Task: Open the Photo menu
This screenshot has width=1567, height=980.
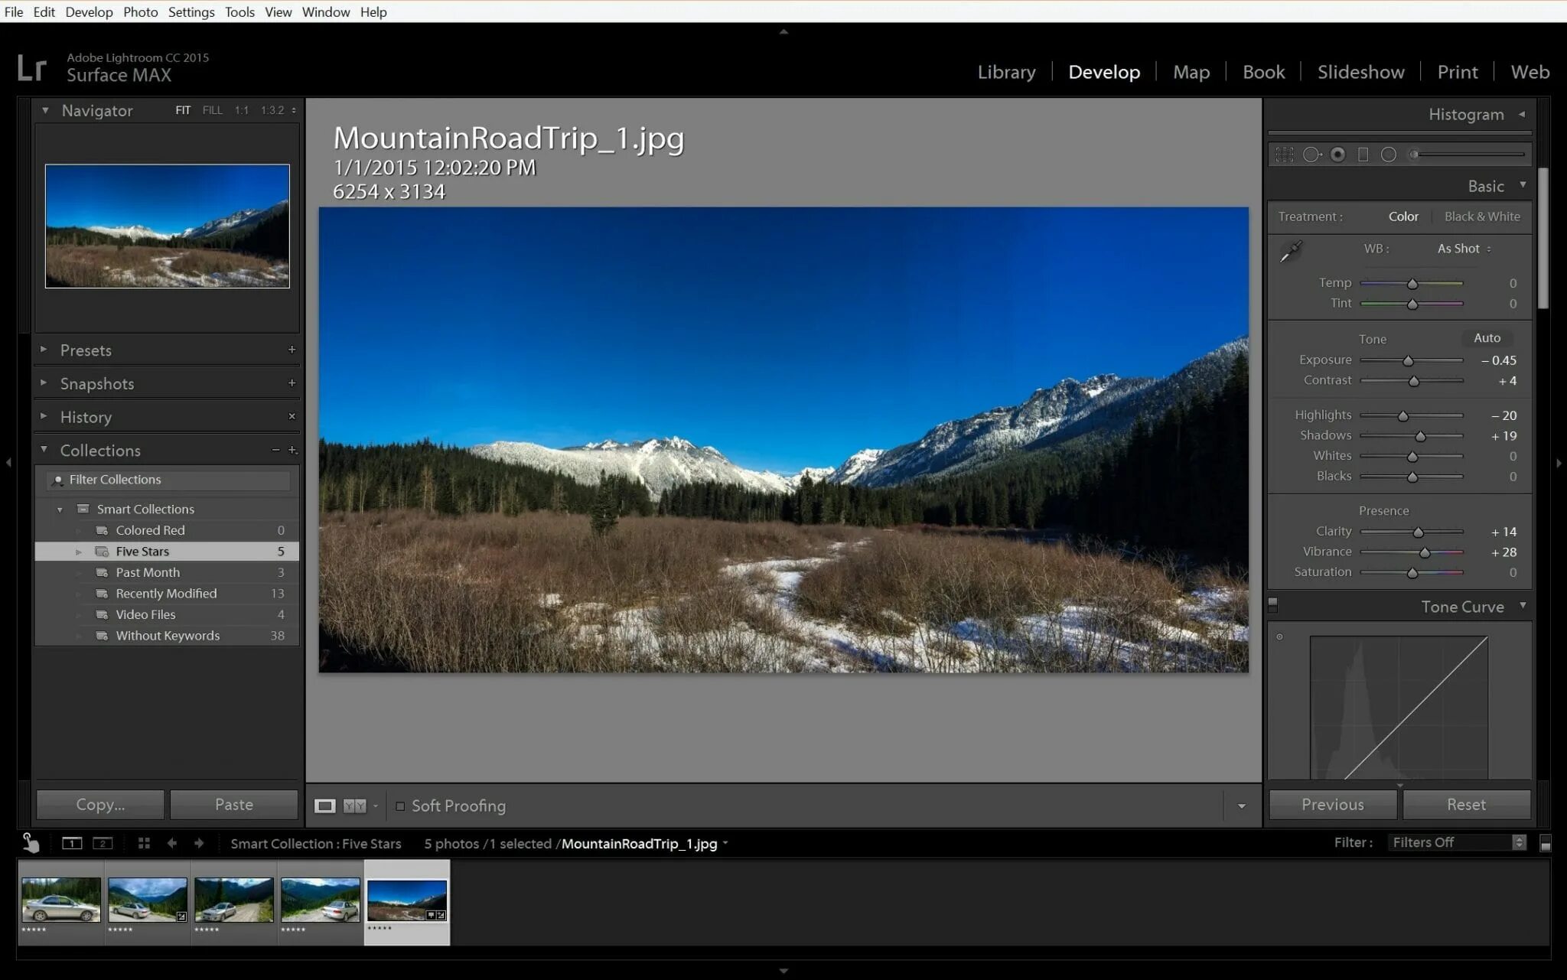Action: click(140, 11)
